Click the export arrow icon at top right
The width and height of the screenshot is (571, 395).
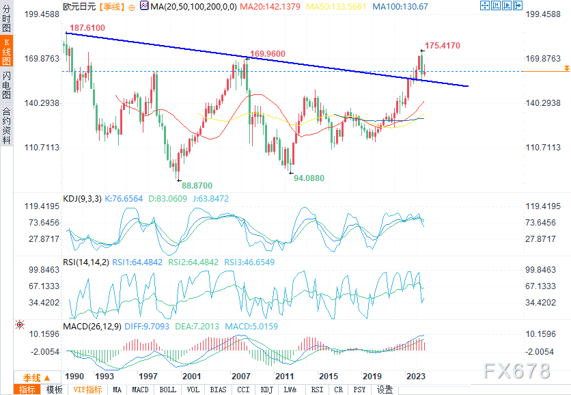[x=518, y=5]
